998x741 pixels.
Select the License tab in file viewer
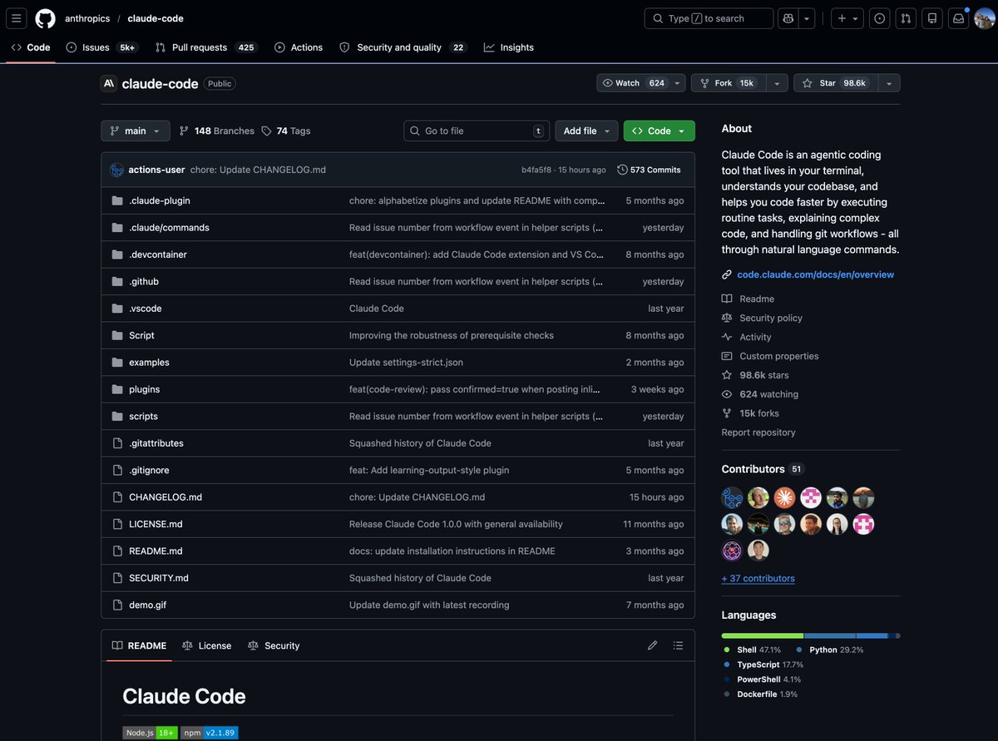[x=207, y=645]
